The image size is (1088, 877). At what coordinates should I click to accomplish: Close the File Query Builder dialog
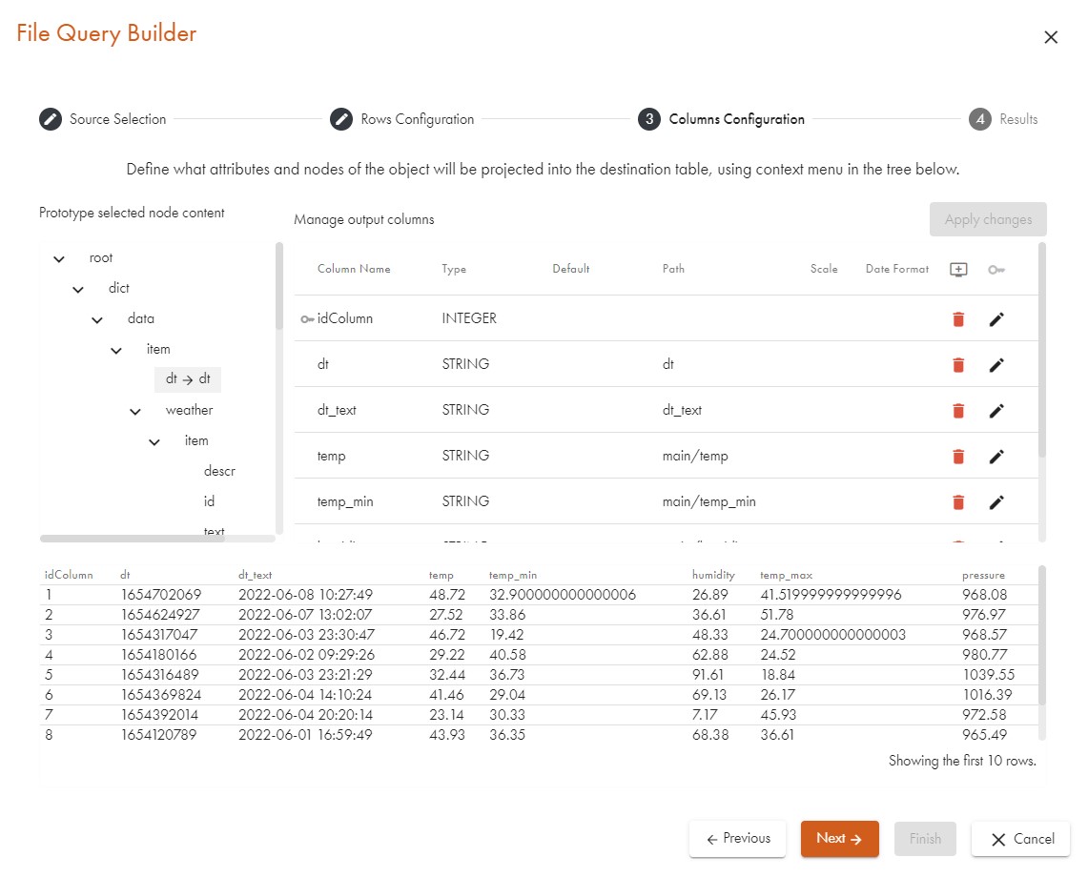[1051, 37]
